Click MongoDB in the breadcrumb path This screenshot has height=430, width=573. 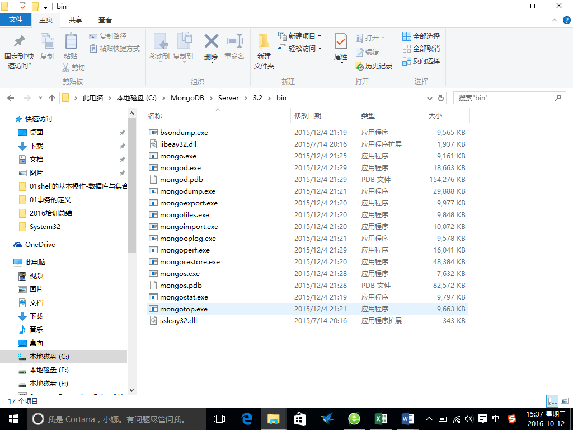tap(187, 98)
